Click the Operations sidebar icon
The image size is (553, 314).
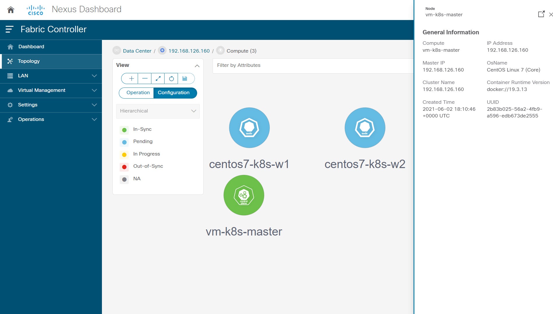point(10,119)
